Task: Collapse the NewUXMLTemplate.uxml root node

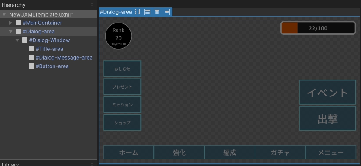Action: click(x=4, y=14)
